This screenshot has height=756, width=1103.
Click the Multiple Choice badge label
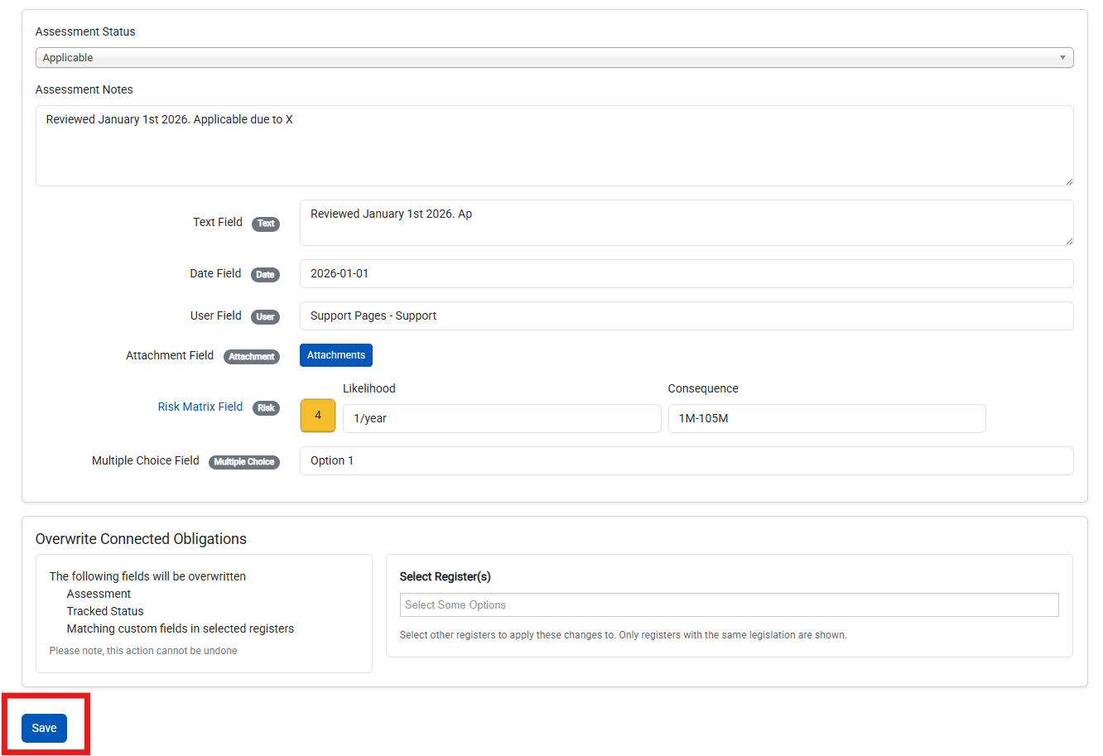244,462
